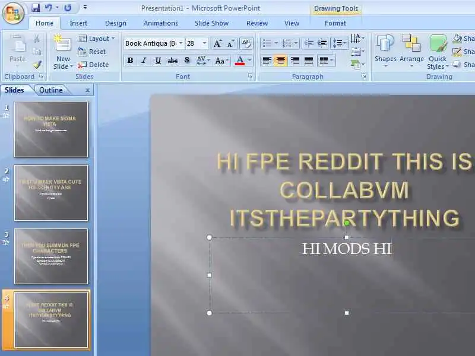
Task: Align text to the left
Action: pyautogui.click(x=267, y=61)
